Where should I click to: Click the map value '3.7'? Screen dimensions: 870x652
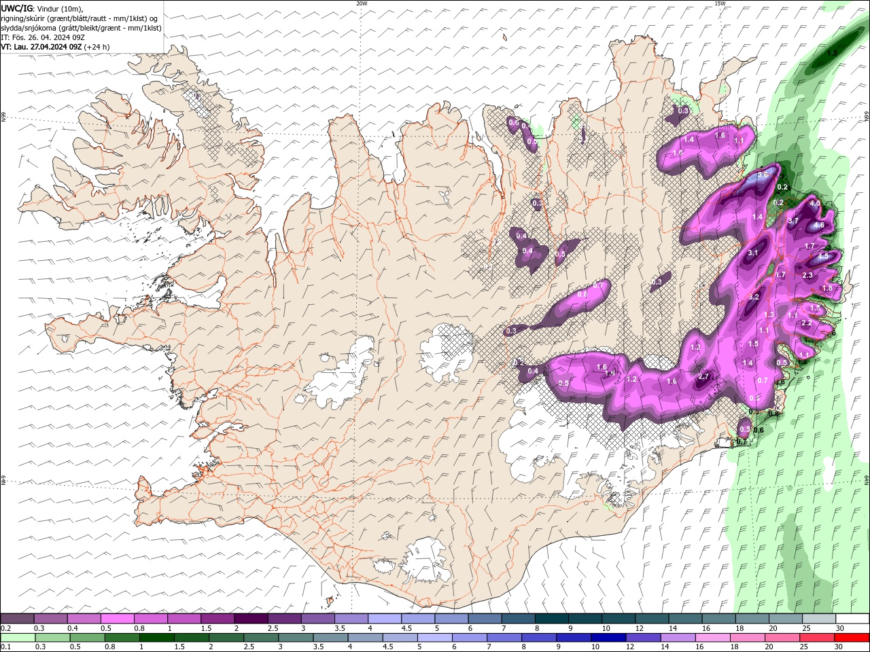point(793,221)
